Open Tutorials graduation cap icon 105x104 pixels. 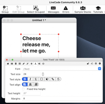(98, 8)
